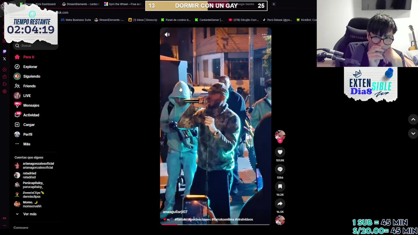
Task: Switch to the StreamElements tab
Action: (80, 4)
